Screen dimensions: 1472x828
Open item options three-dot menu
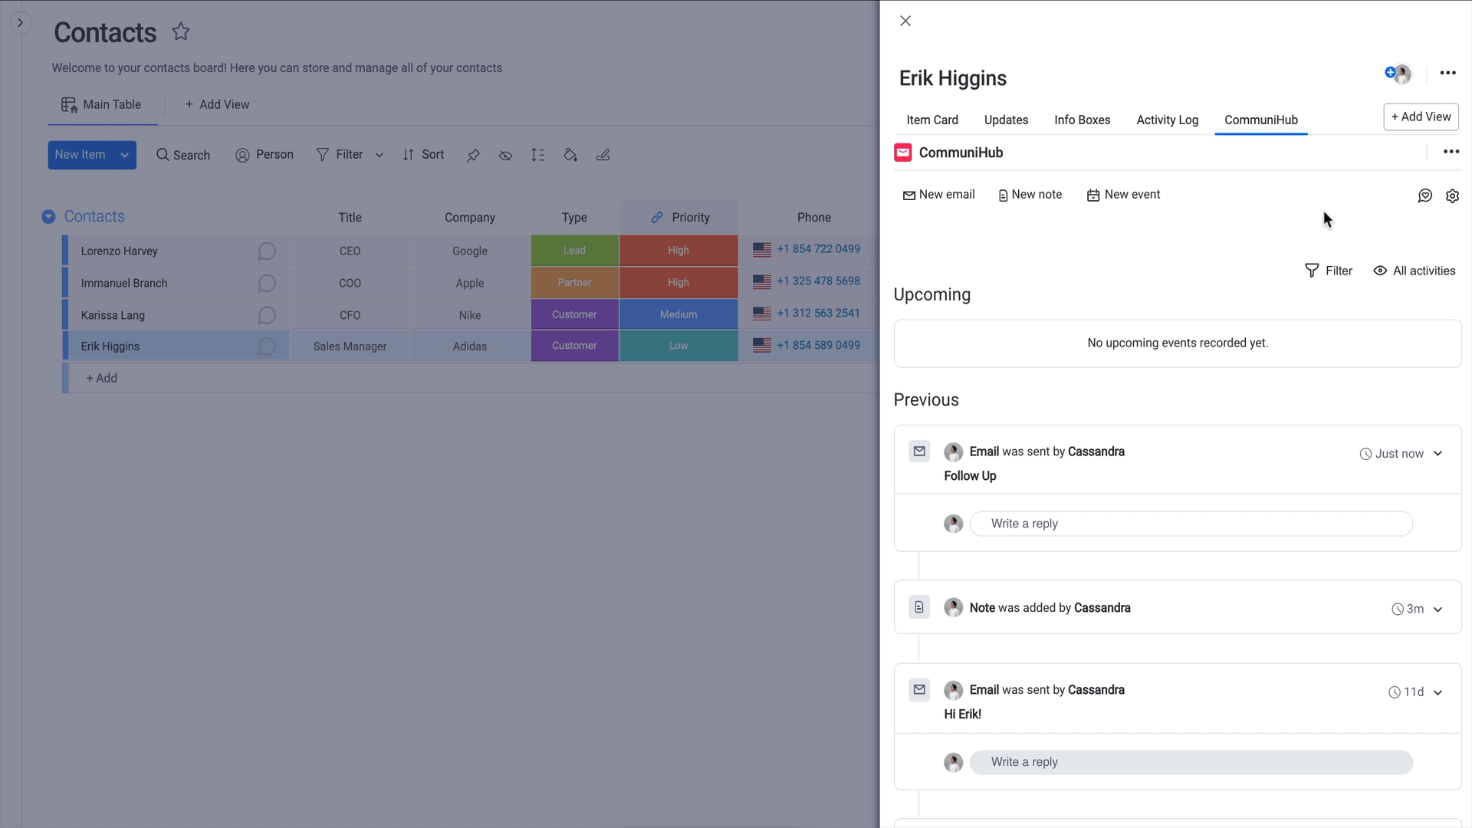coord(1447,73)
